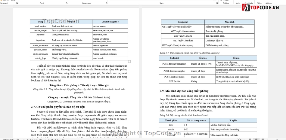Image resolution: width=286 pixels, height=140 pixels.
Task: Click the 'GET /health' cell
Action: pos(174,81)
